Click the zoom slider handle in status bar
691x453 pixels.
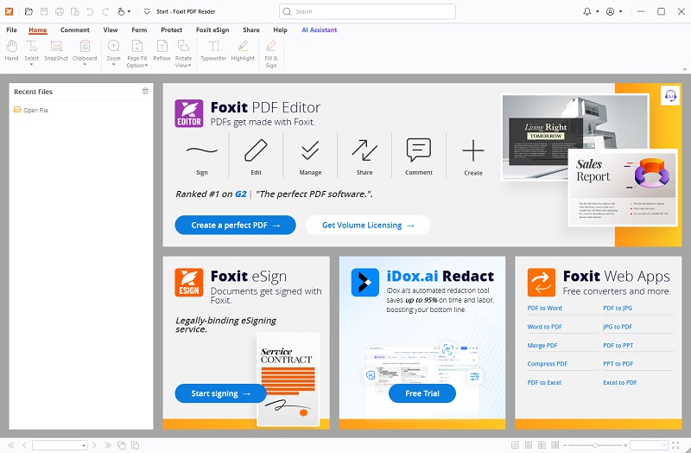(x=595, y=445)
